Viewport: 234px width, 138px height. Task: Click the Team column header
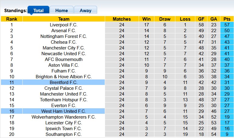tap(64, 19)
